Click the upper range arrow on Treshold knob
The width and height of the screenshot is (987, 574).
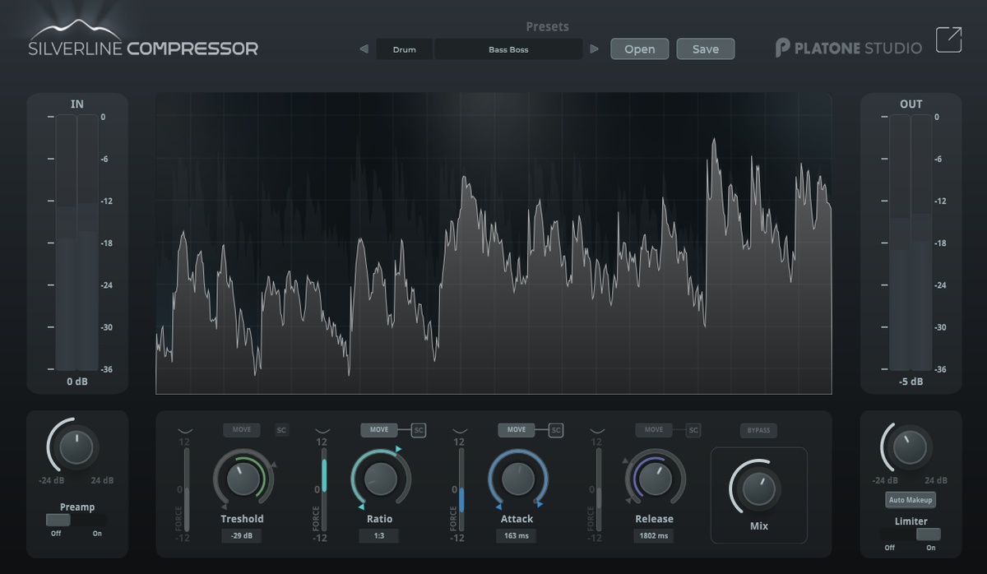(x=275, y=465)
